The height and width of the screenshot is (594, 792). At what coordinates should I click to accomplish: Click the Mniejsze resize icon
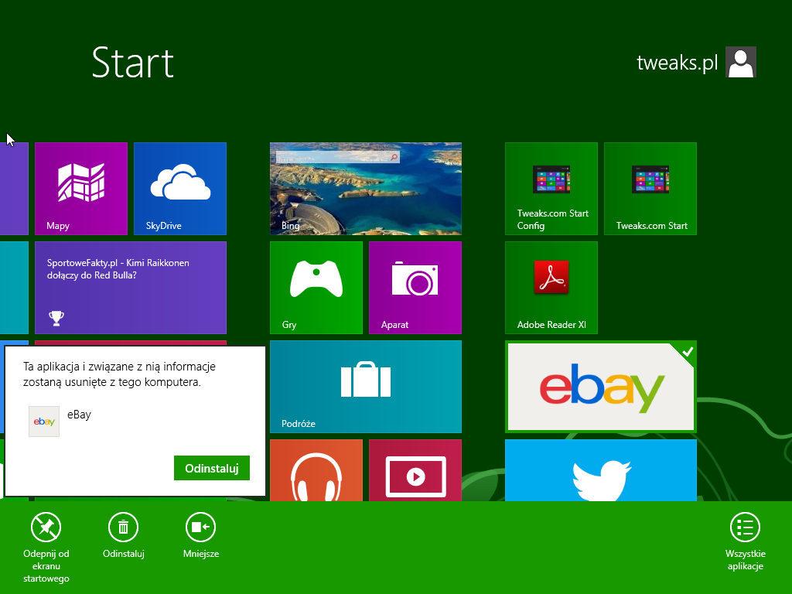click(x=200, y=527)
